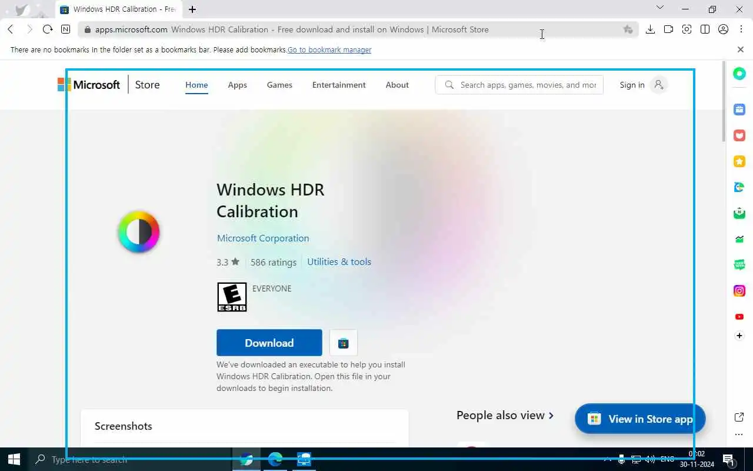Click the Microsoft logo

click(89, 85)
